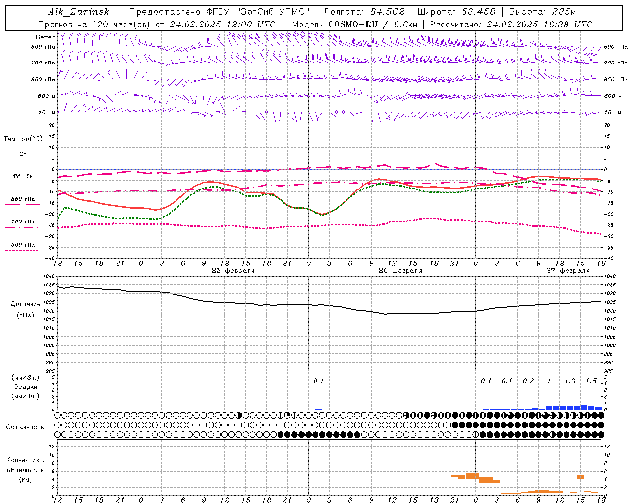Image resolution: width=630 pixels, height=504 pixels.
Task: Click the precipitation value '1.3'
Action: click(569, 381)
